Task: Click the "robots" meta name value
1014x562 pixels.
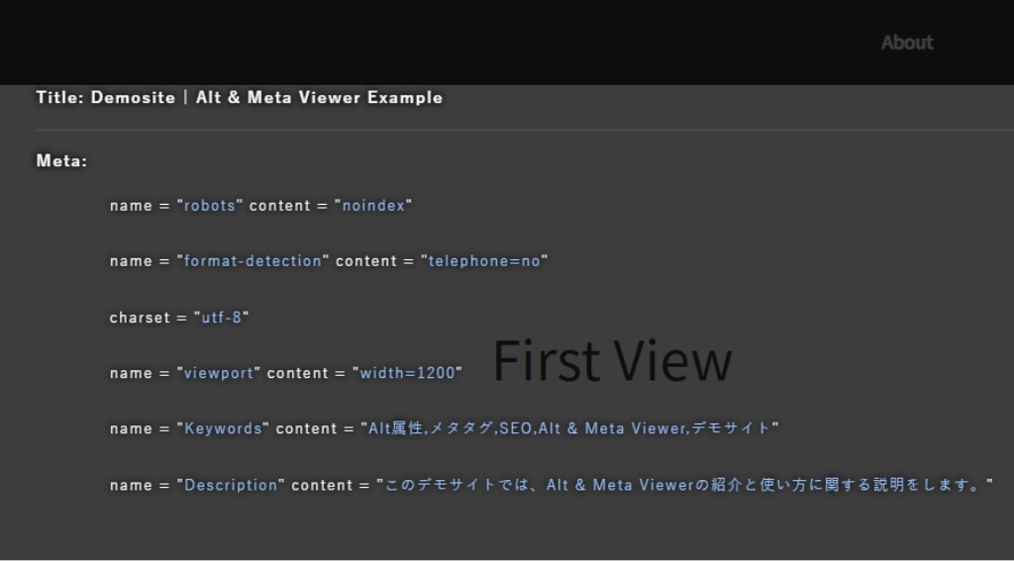Action: 210,206
